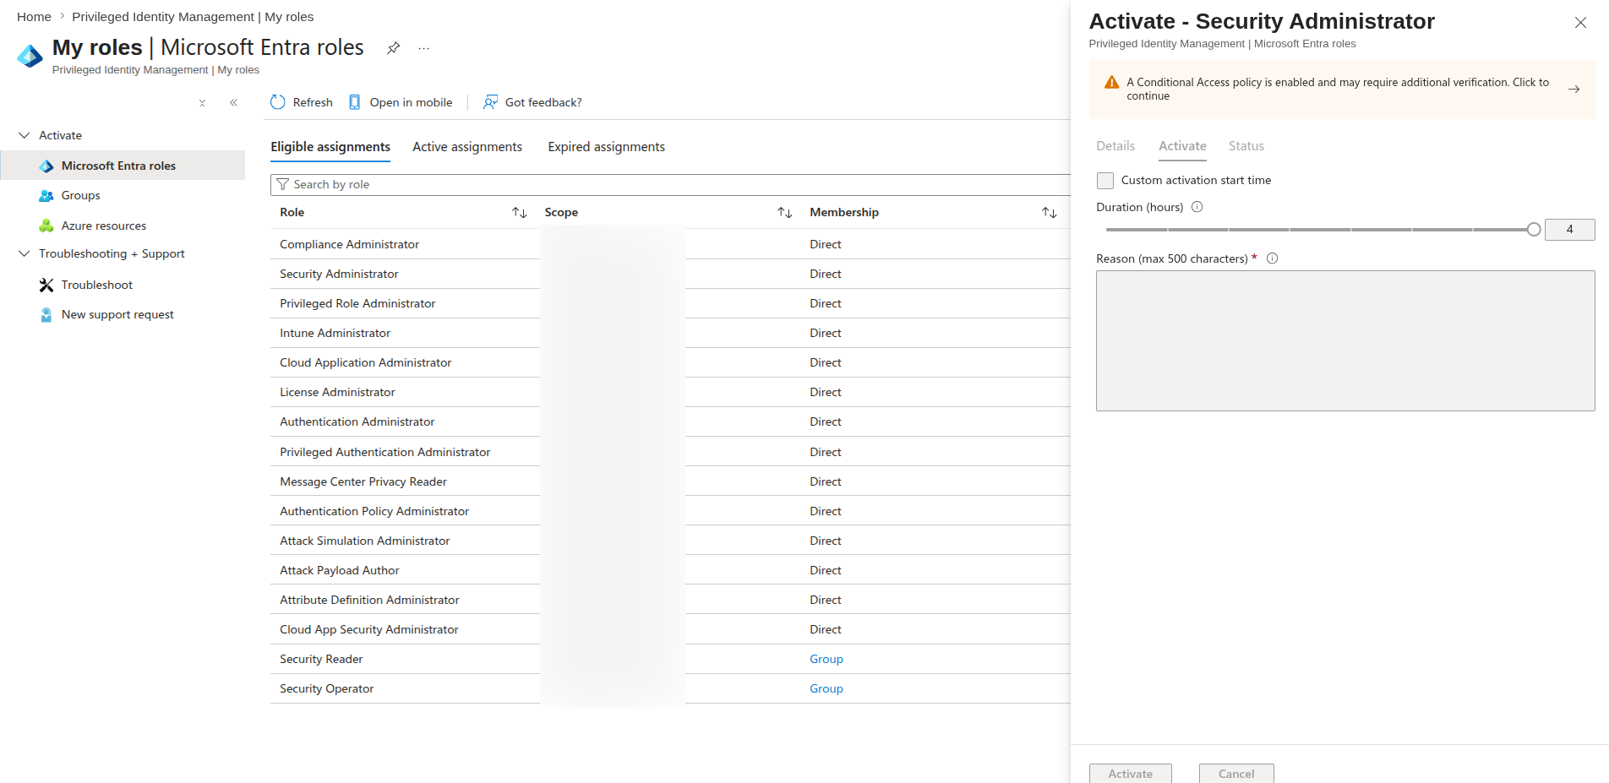Viewport: 1609px width, 783px height.
Task: Select the Activate tab in the panel
Action: (1182, 146)
